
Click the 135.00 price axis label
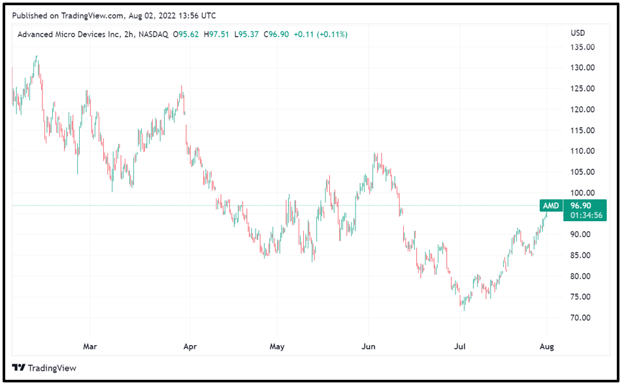(x=583, y=47)
